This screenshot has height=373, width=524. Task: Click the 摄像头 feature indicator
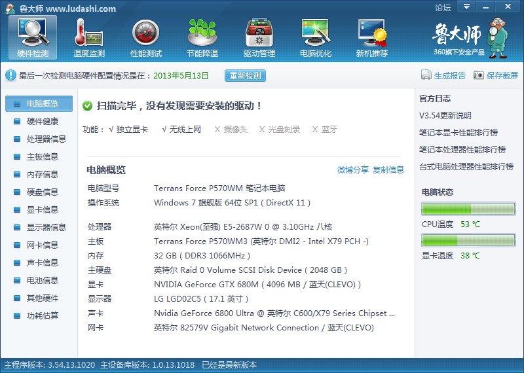(231, 129)
